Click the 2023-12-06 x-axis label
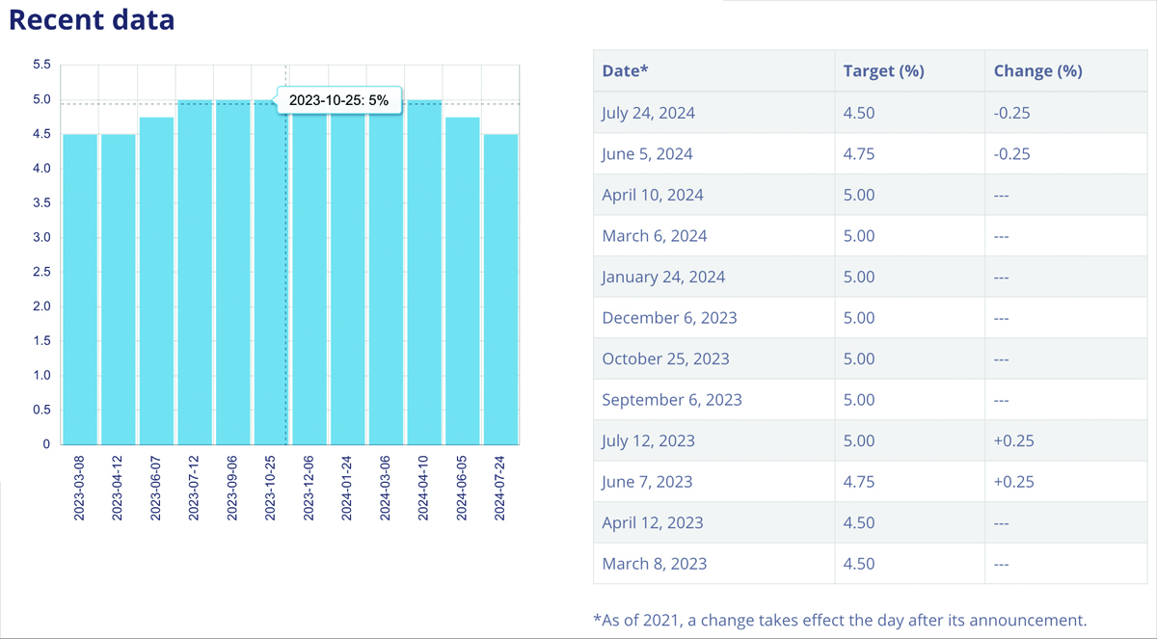This screenshot has width=1157, height=639. point(309,487)
